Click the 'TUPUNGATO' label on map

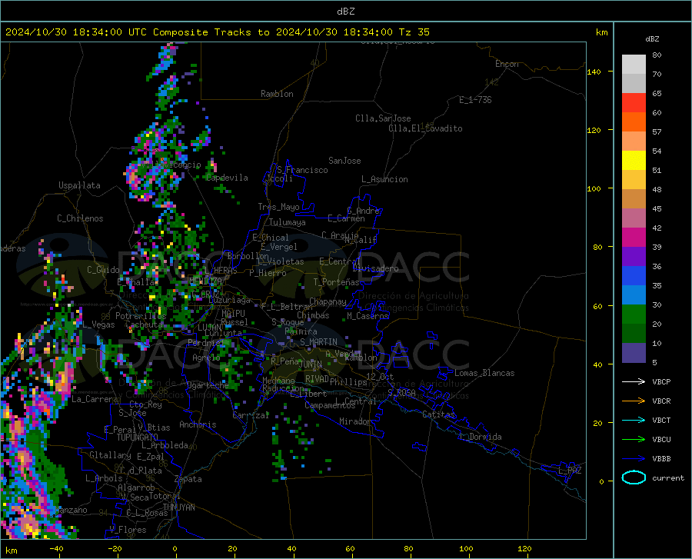tap(138, 438)
